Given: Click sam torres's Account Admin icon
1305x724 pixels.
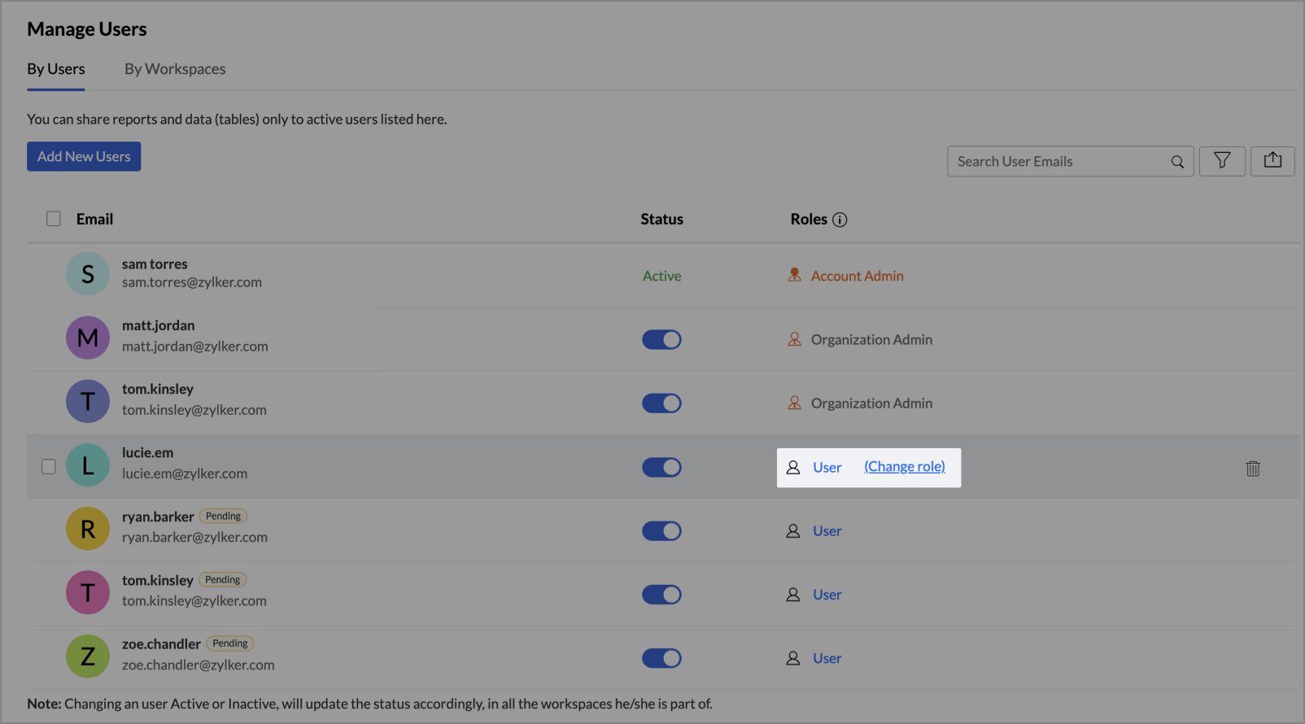Looking at the screenshot, I should tap(795, 276).
